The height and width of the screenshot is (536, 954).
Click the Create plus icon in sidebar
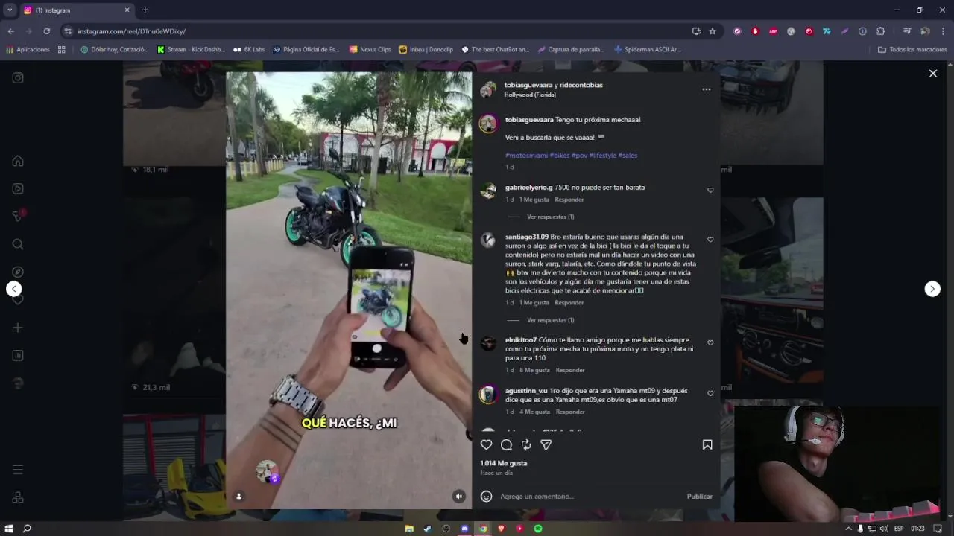pyautogui.click(x=18, y=328)
